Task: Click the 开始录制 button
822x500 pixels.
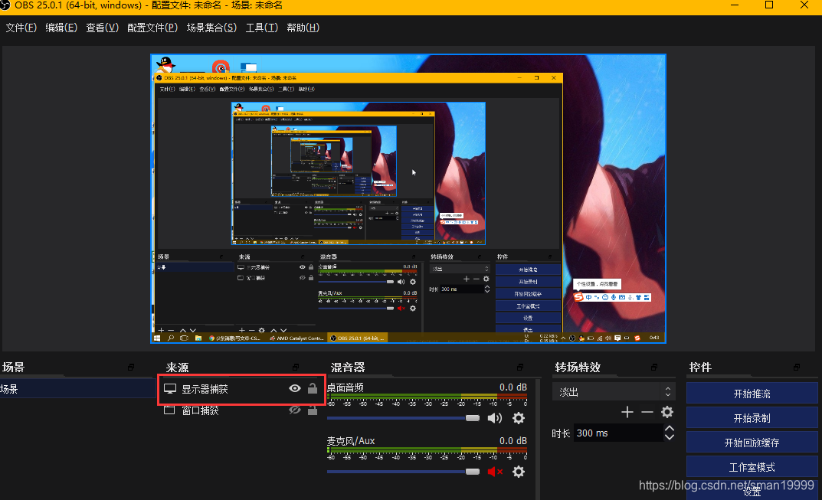Action: point(752,418)
